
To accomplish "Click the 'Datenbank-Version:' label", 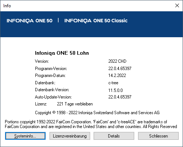I will pos(52,90).
